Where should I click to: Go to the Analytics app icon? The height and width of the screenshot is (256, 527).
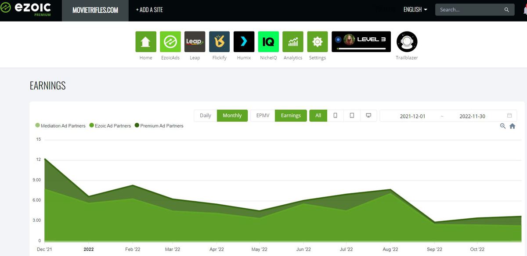pos(293,42)
